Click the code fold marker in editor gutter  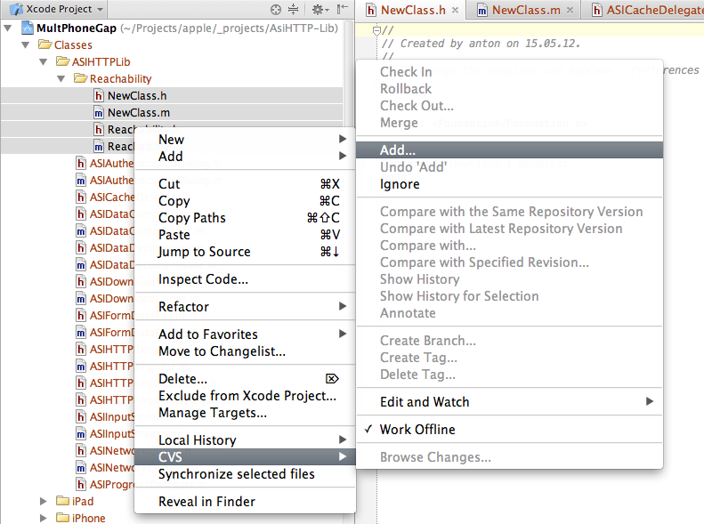pyautogui.click(x=377, y=30)
